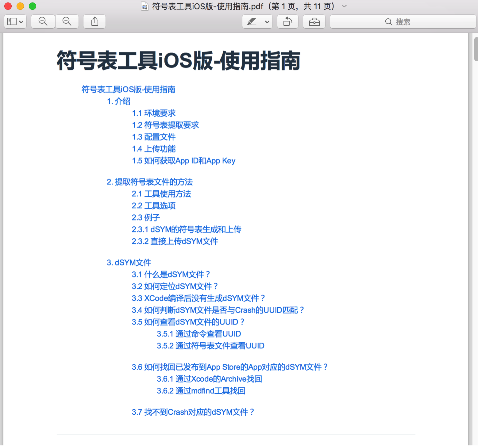Open the sidebar view options button
This screenshot has height=446, width=478.
(x=15, y=21)
